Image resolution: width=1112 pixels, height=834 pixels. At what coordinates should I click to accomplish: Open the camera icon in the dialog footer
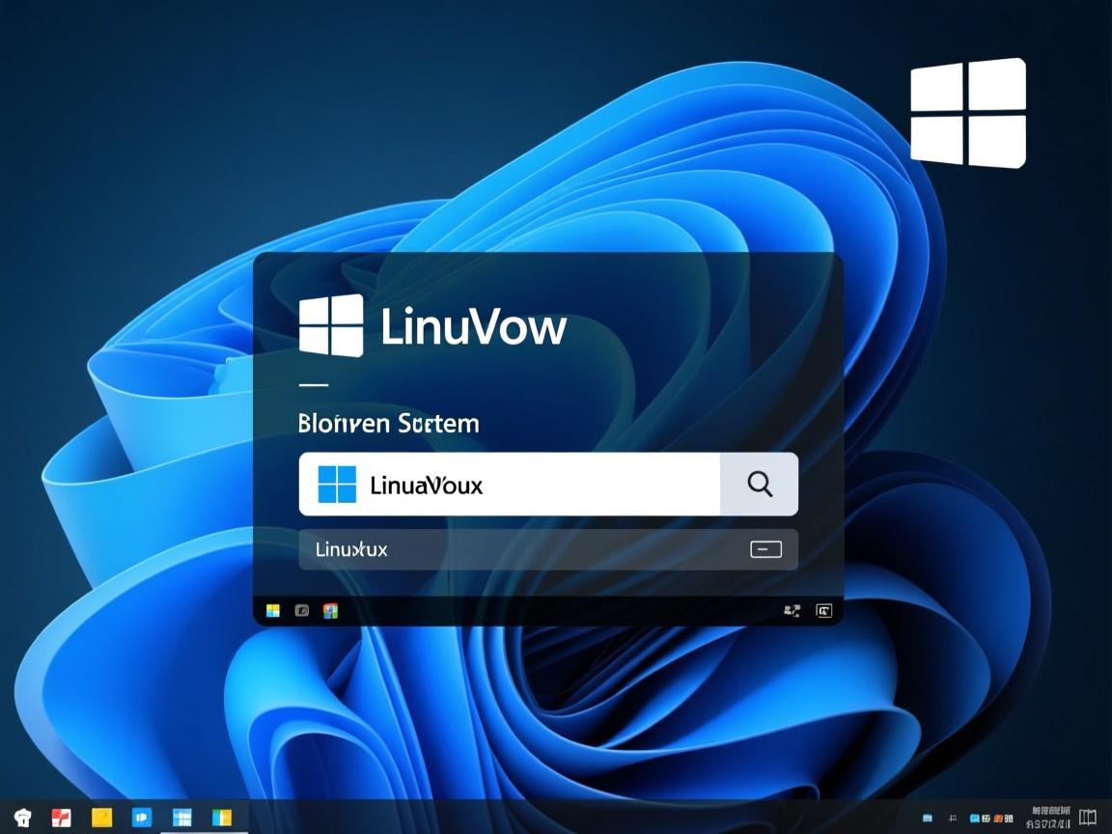point(300,610)
